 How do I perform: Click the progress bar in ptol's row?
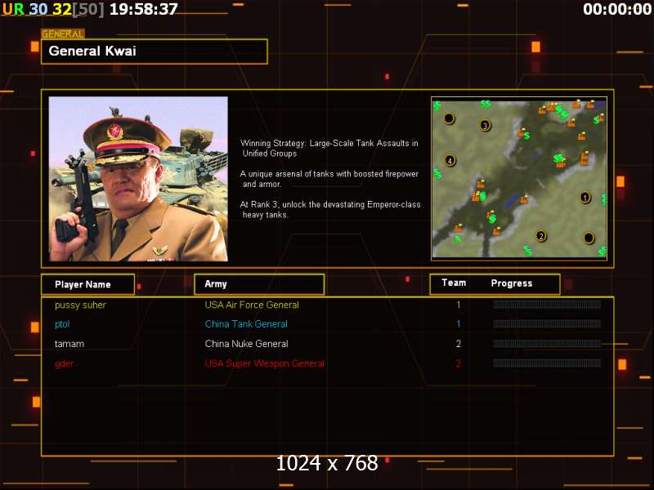[547, 323]
